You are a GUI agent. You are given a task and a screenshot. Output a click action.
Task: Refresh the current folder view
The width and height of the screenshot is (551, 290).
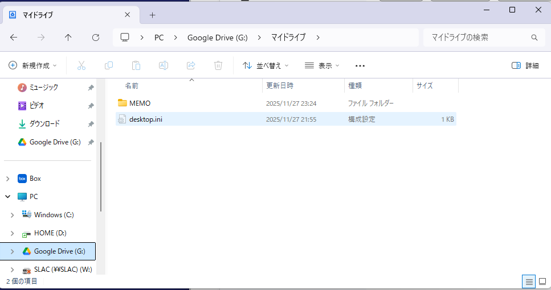[x=96, y=38]
